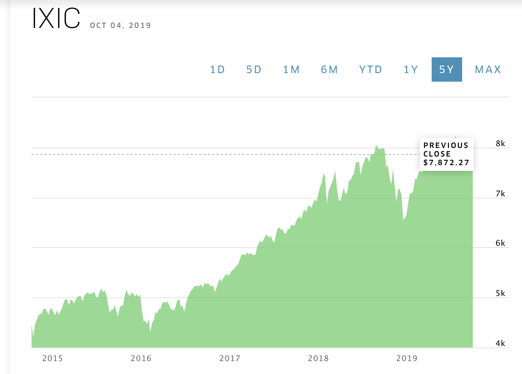Click the active 5Y range button
Image resolution: width=522 pixels, height=374 pixels.
(x=447, y=69)
